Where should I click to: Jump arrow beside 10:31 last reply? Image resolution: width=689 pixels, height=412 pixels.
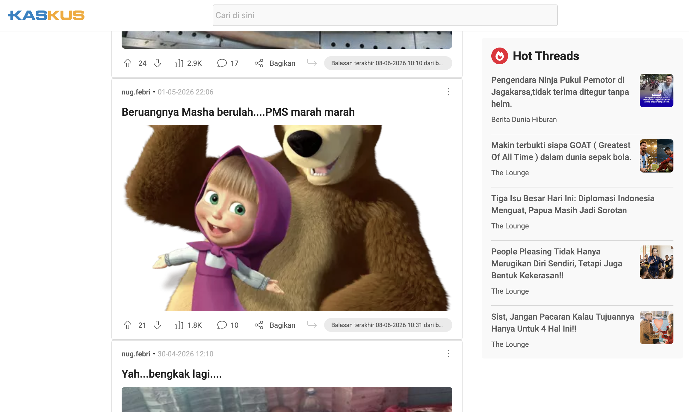312,325
